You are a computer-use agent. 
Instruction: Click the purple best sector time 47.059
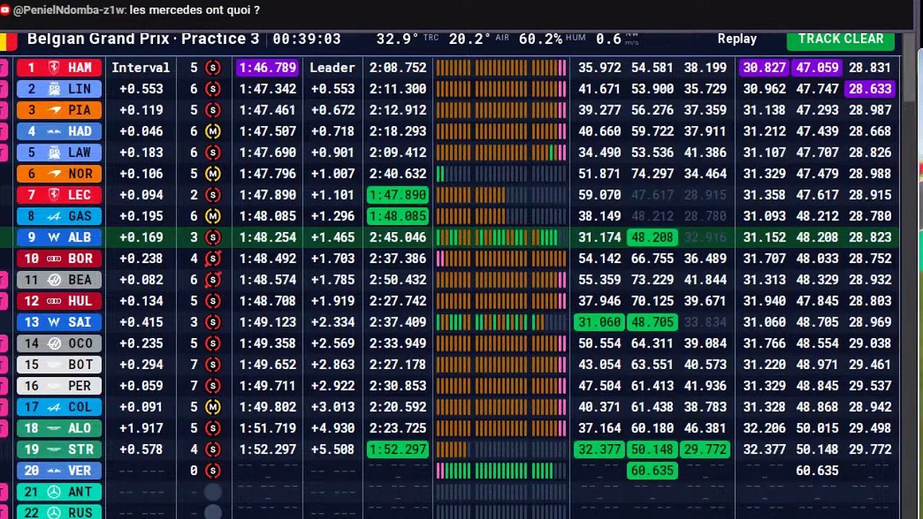(817, 68)
